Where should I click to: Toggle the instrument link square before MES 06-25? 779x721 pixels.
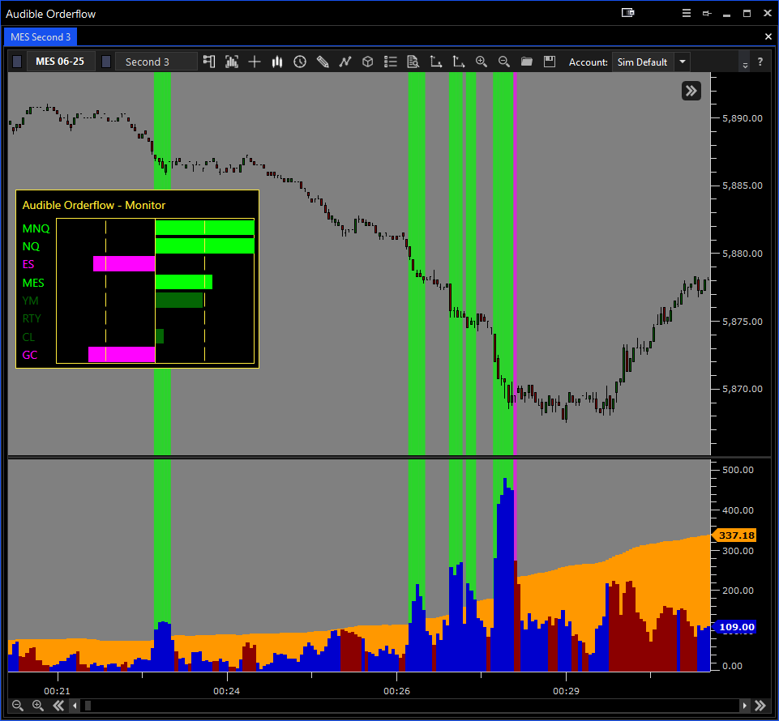(17, 62)
